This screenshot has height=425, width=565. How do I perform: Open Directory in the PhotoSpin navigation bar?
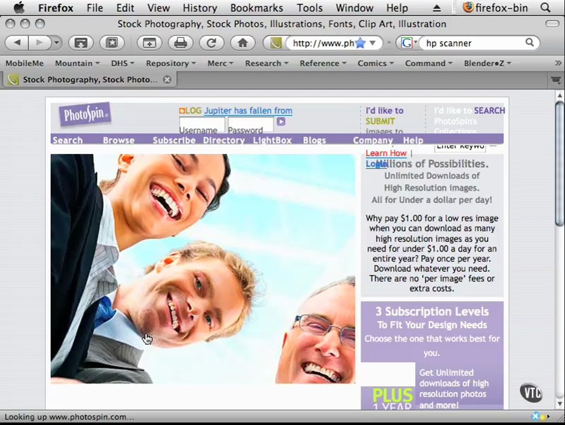coord(224,140)
